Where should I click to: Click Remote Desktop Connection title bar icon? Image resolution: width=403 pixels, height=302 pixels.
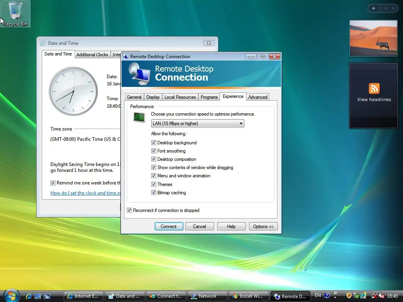click(126, 57)
